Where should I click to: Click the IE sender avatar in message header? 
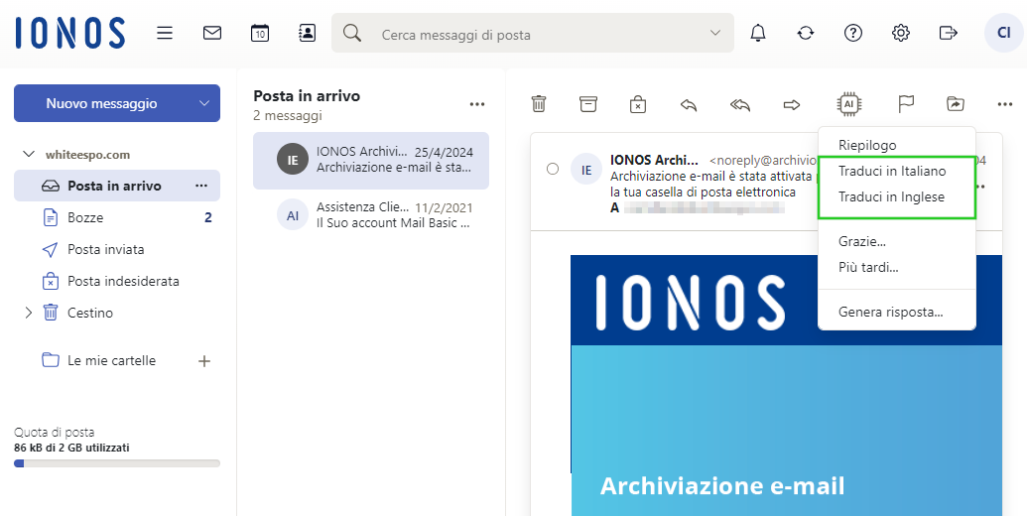tap(586, 170)
